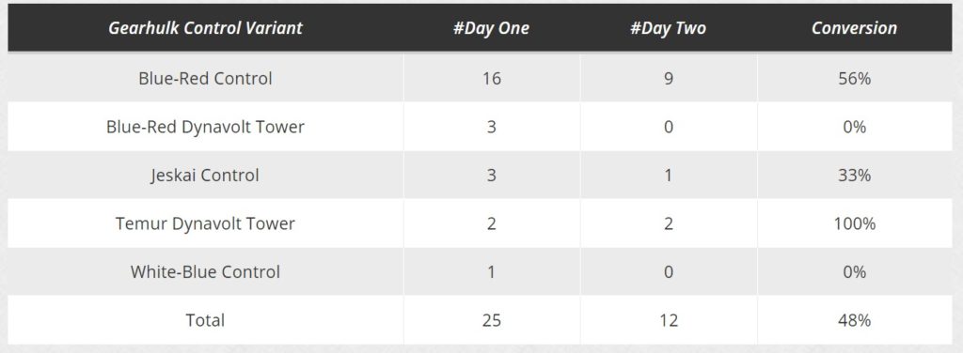Click the Total Day One value 25
963x353 pixels.
pos(491,320)
